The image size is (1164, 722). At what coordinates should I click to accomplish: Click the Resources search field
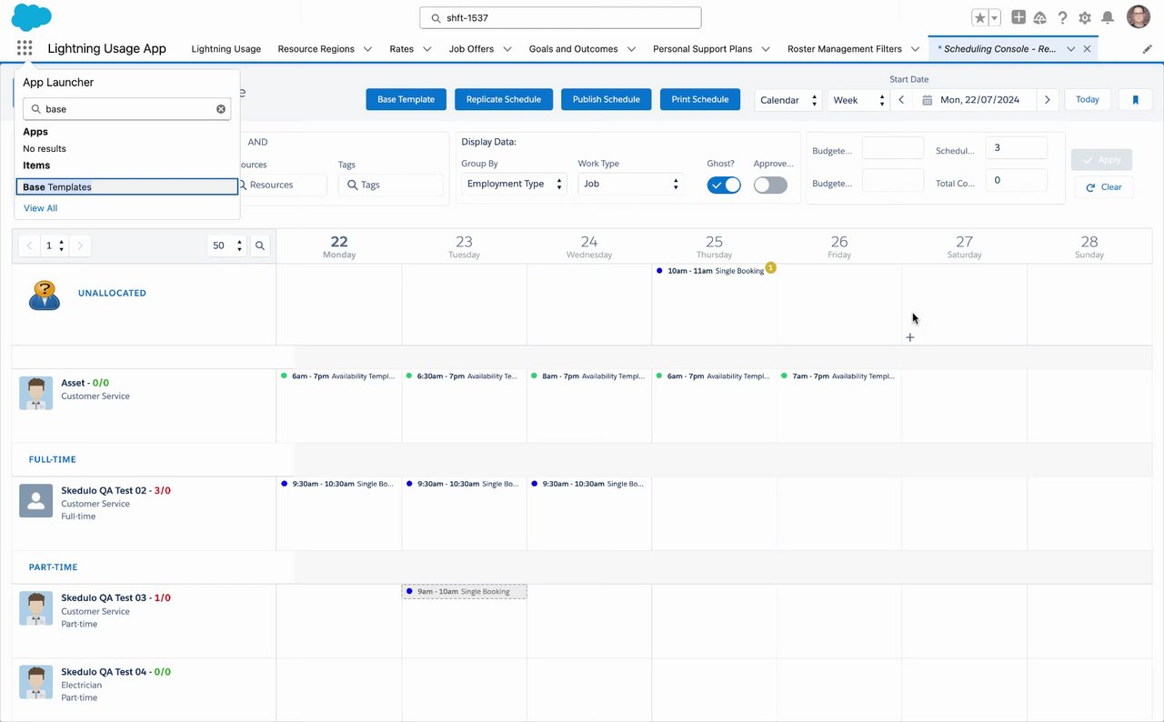click(x=279, y=185)
